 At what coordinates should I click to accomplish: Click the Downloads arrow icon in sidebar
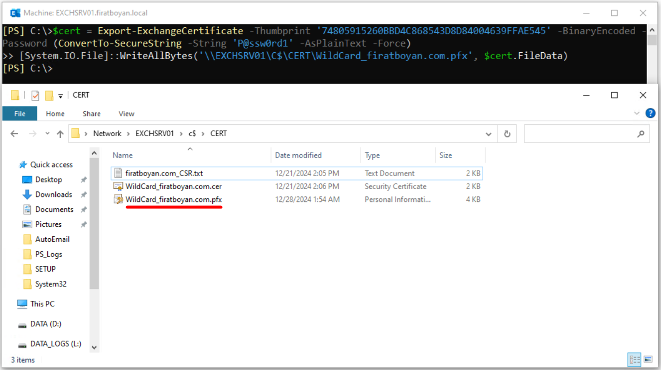[x=27, y=194]
